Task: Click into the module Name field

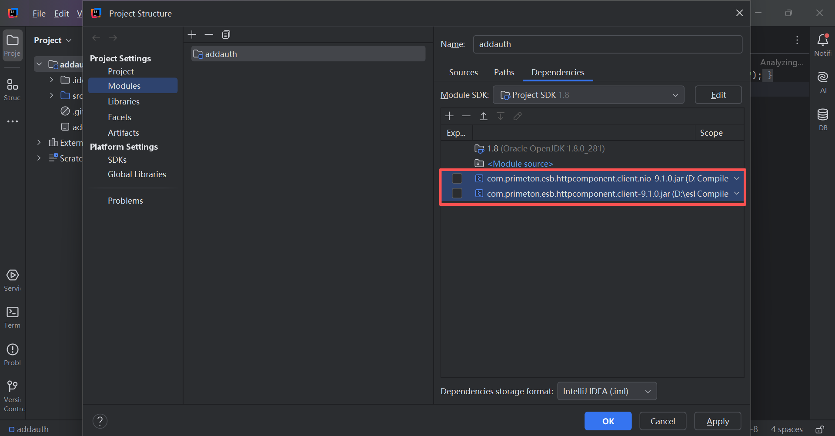Action: (607, 44)
